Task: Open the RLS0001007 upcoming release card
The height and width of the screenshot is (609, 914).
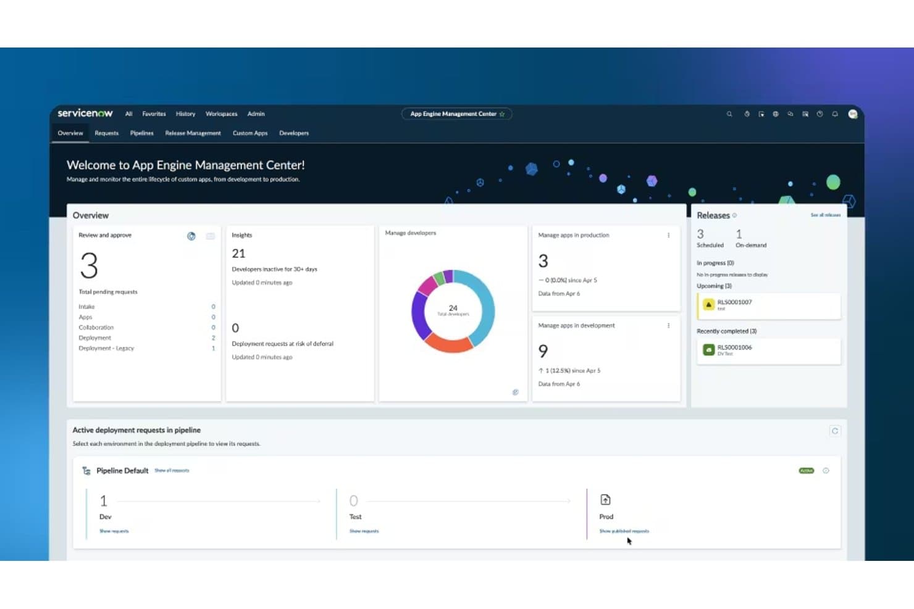Action: pos(769,306)
